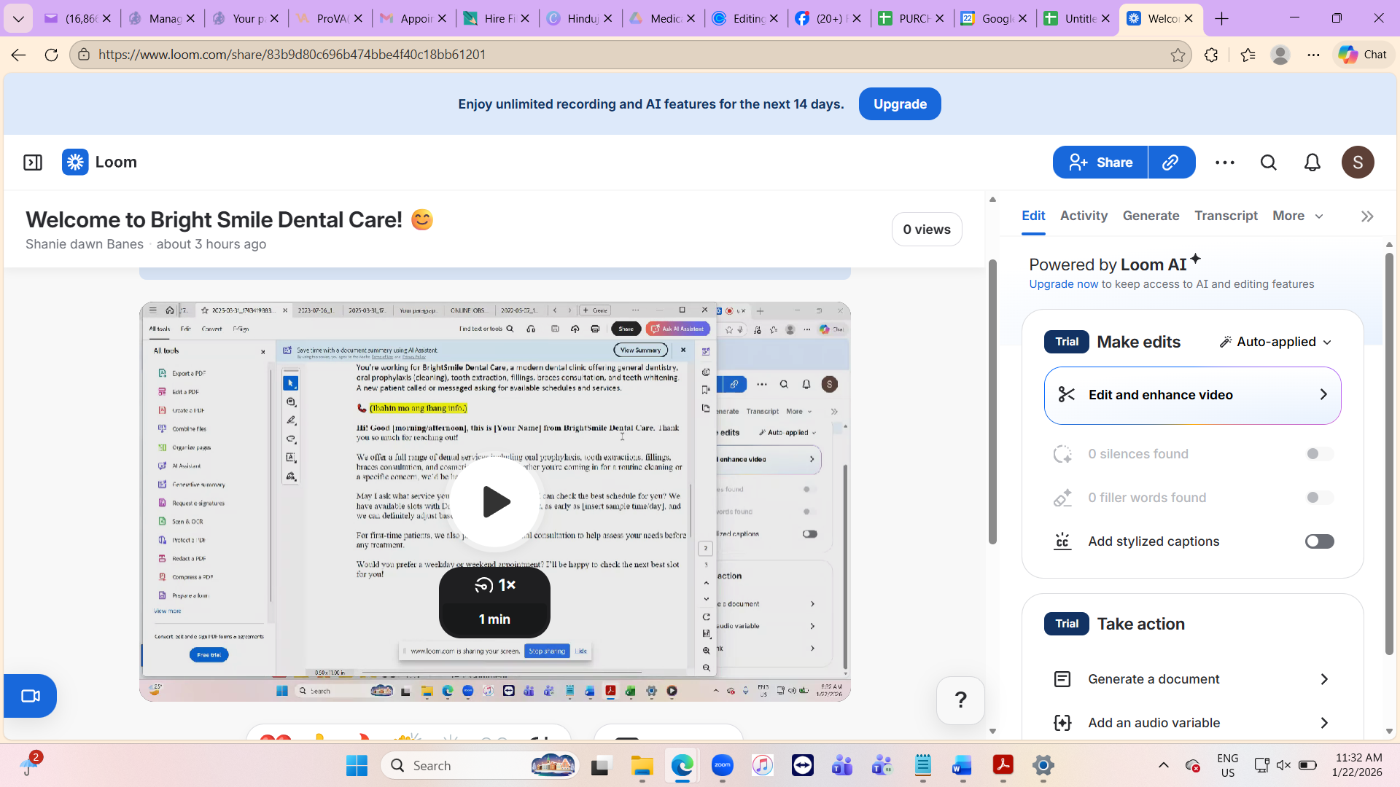Click the copy link icon button
The height and width of the screenshot is (787, 1400).
pos(1171,163)
